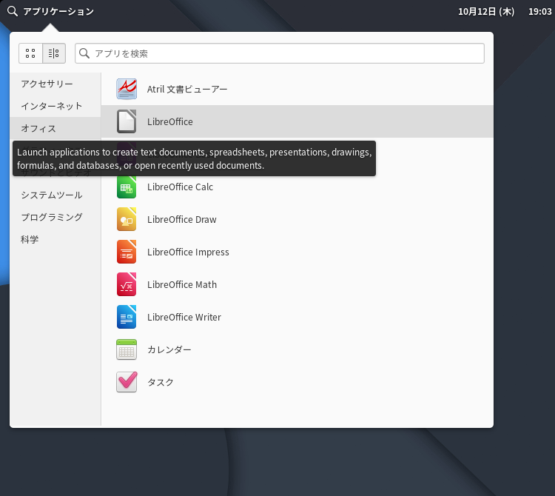
Task: Switch to category list view mode
Action: coord(54,53)
